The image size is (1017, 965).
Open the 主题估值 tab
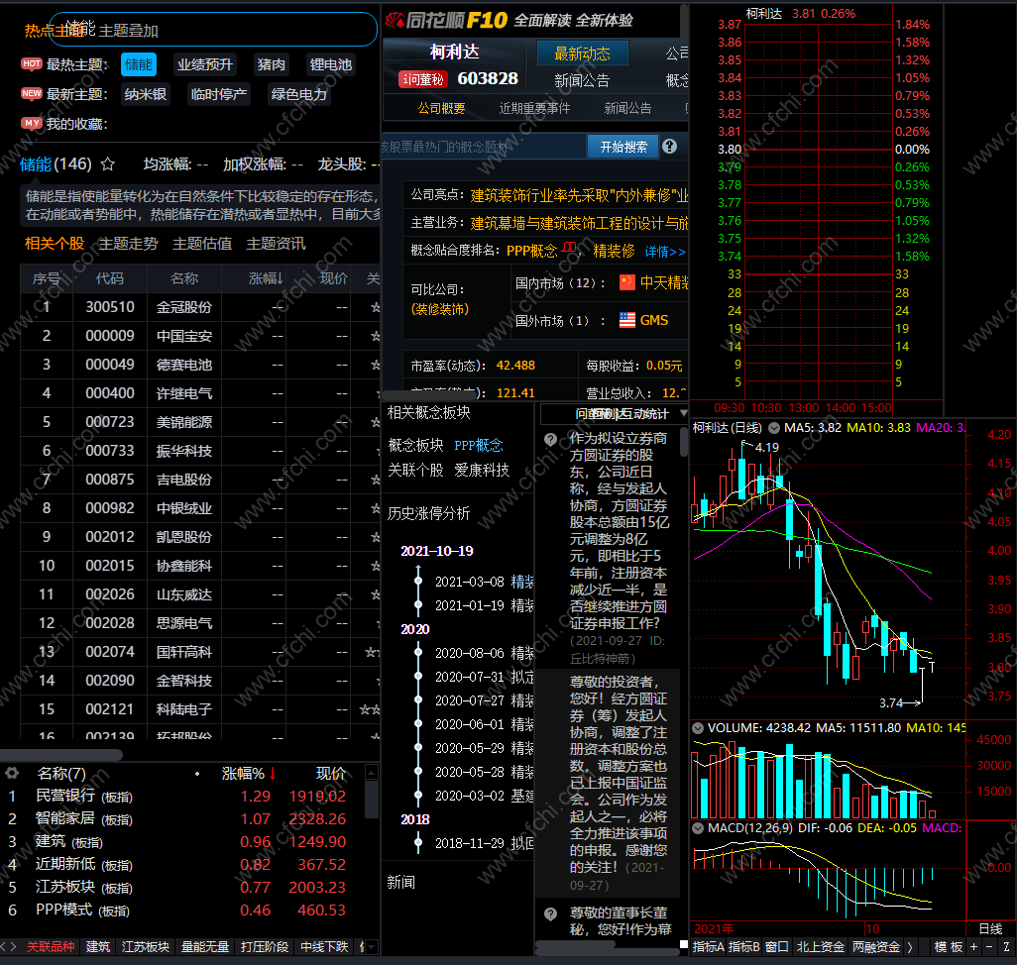click(x=201, y=244)
